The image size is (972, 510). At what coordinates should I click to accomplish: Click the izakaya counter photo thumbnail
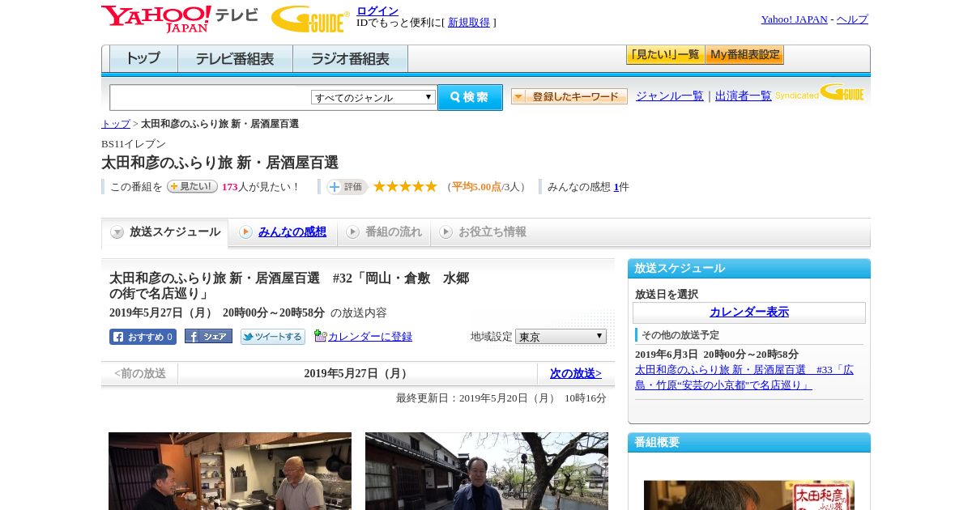(230, 471)
